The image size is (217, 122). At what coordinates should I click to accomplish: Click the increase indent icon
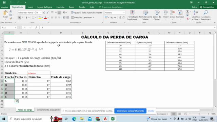click(x=67, y=18)
